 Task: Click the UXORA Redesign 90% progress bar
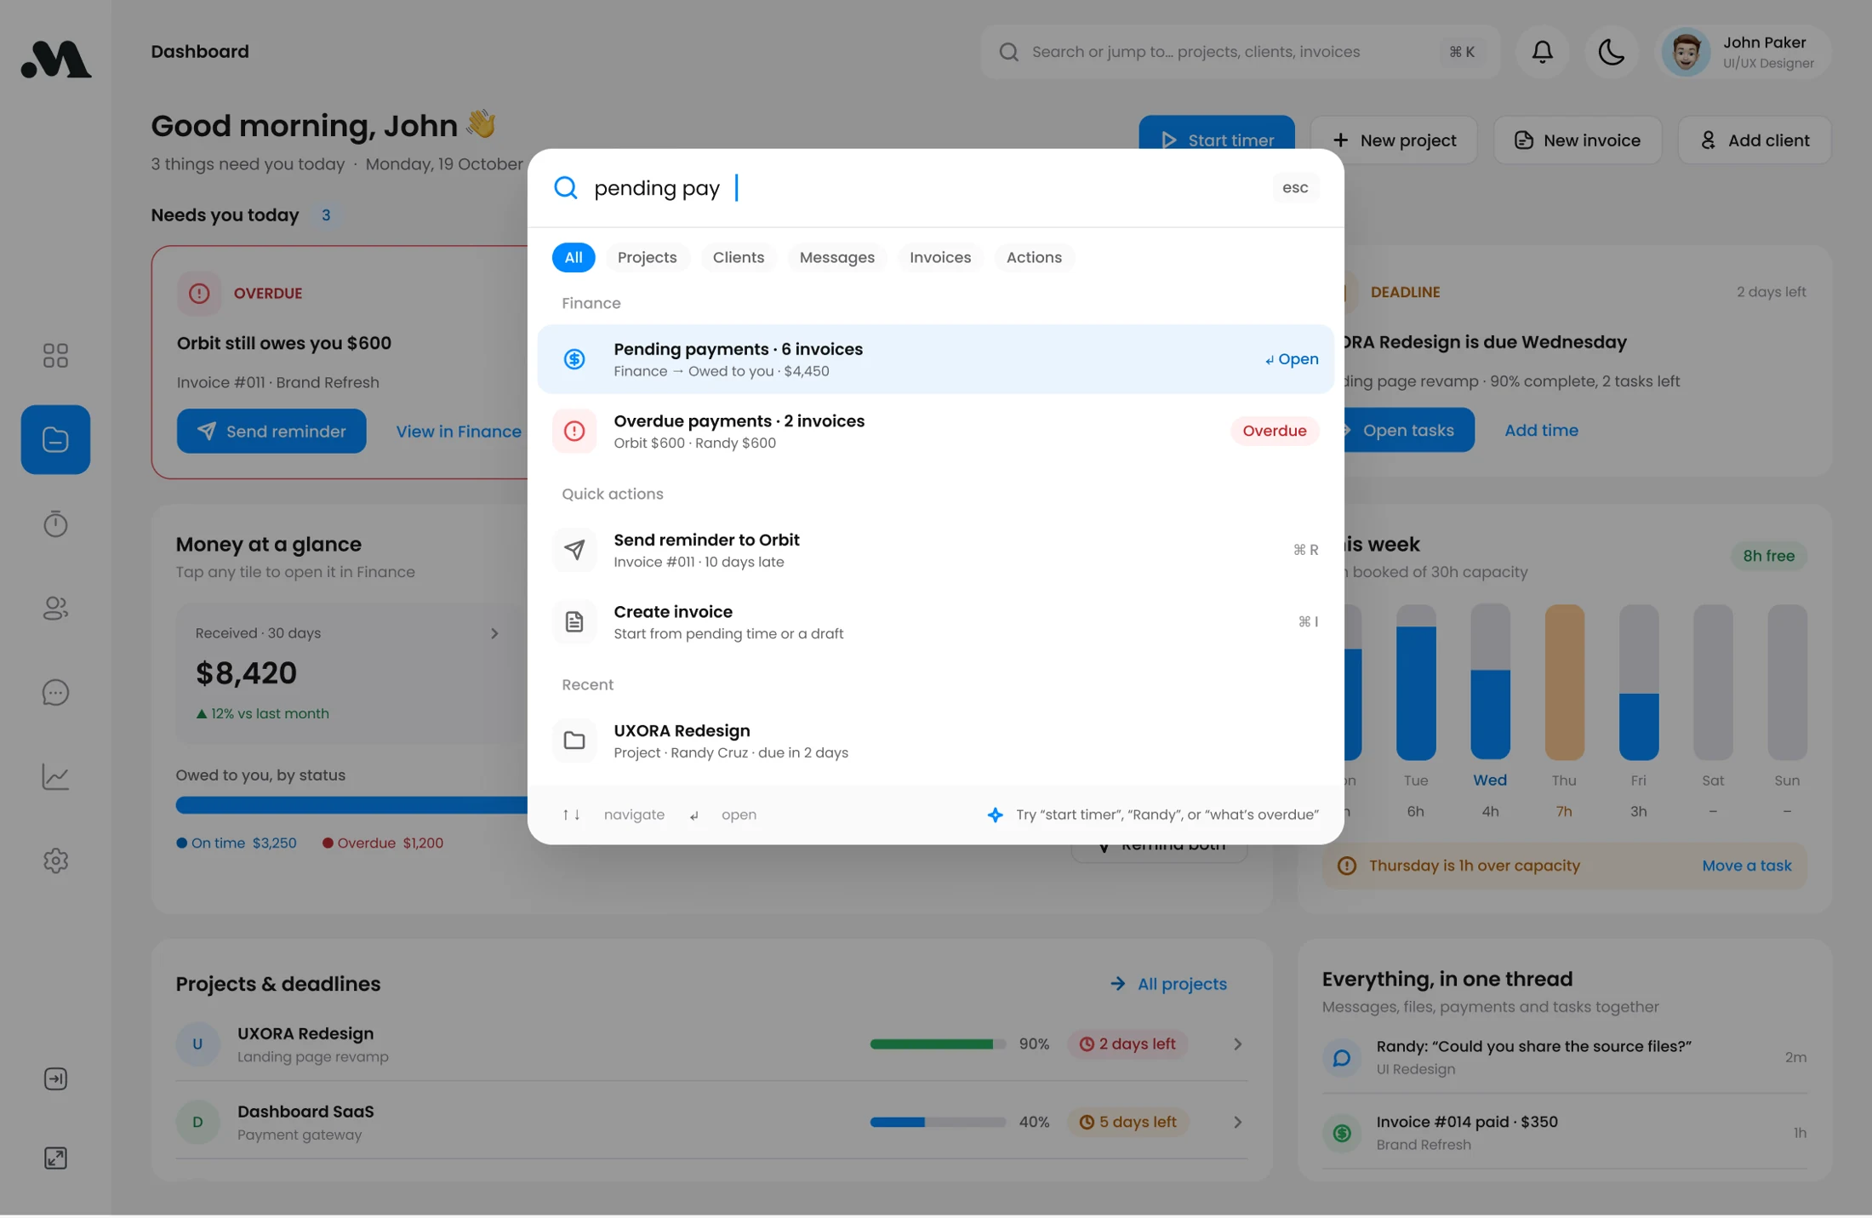pyautogui.click(x=938, y=1044)
